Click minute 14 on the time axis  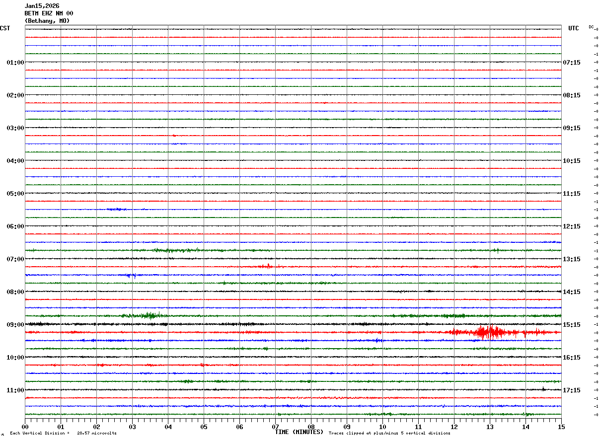[526, 427]
